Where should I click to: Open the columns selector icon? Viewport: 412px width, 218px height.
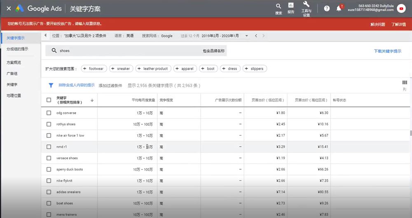tap(405, 82)
